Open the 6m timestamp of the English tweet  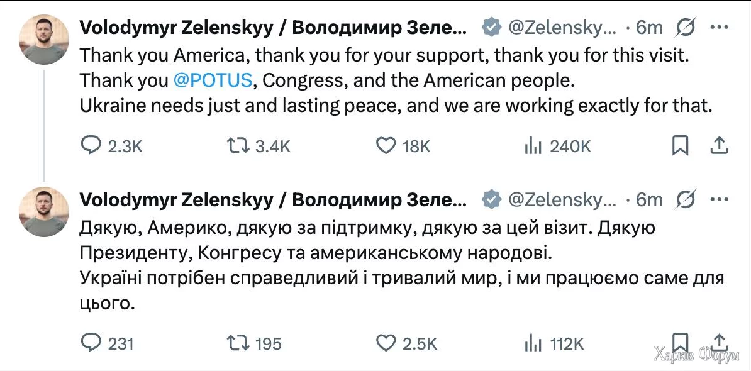[x=649, y=26]
